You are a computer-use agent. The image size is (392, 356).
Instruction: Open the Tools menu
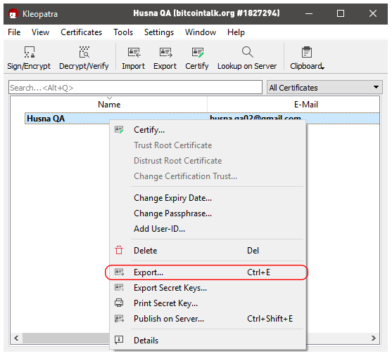click(x=123, y=32)
